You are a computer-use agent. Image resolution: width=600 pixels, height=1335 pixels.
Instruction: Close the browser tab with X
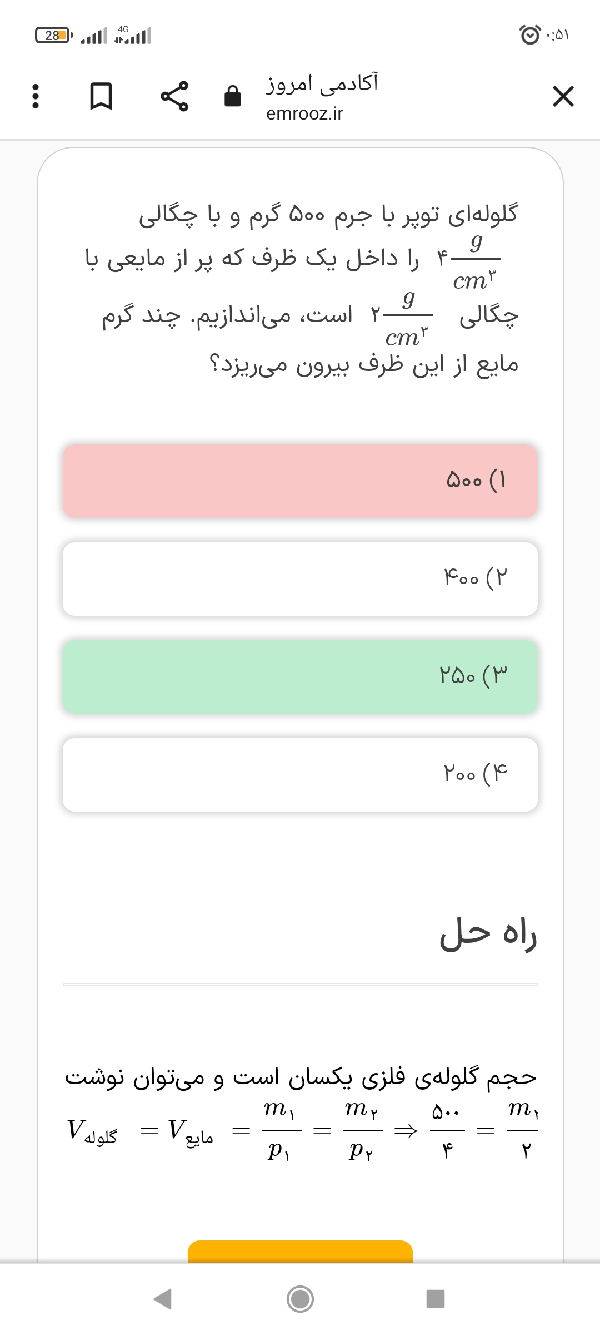tap(563, 96)
